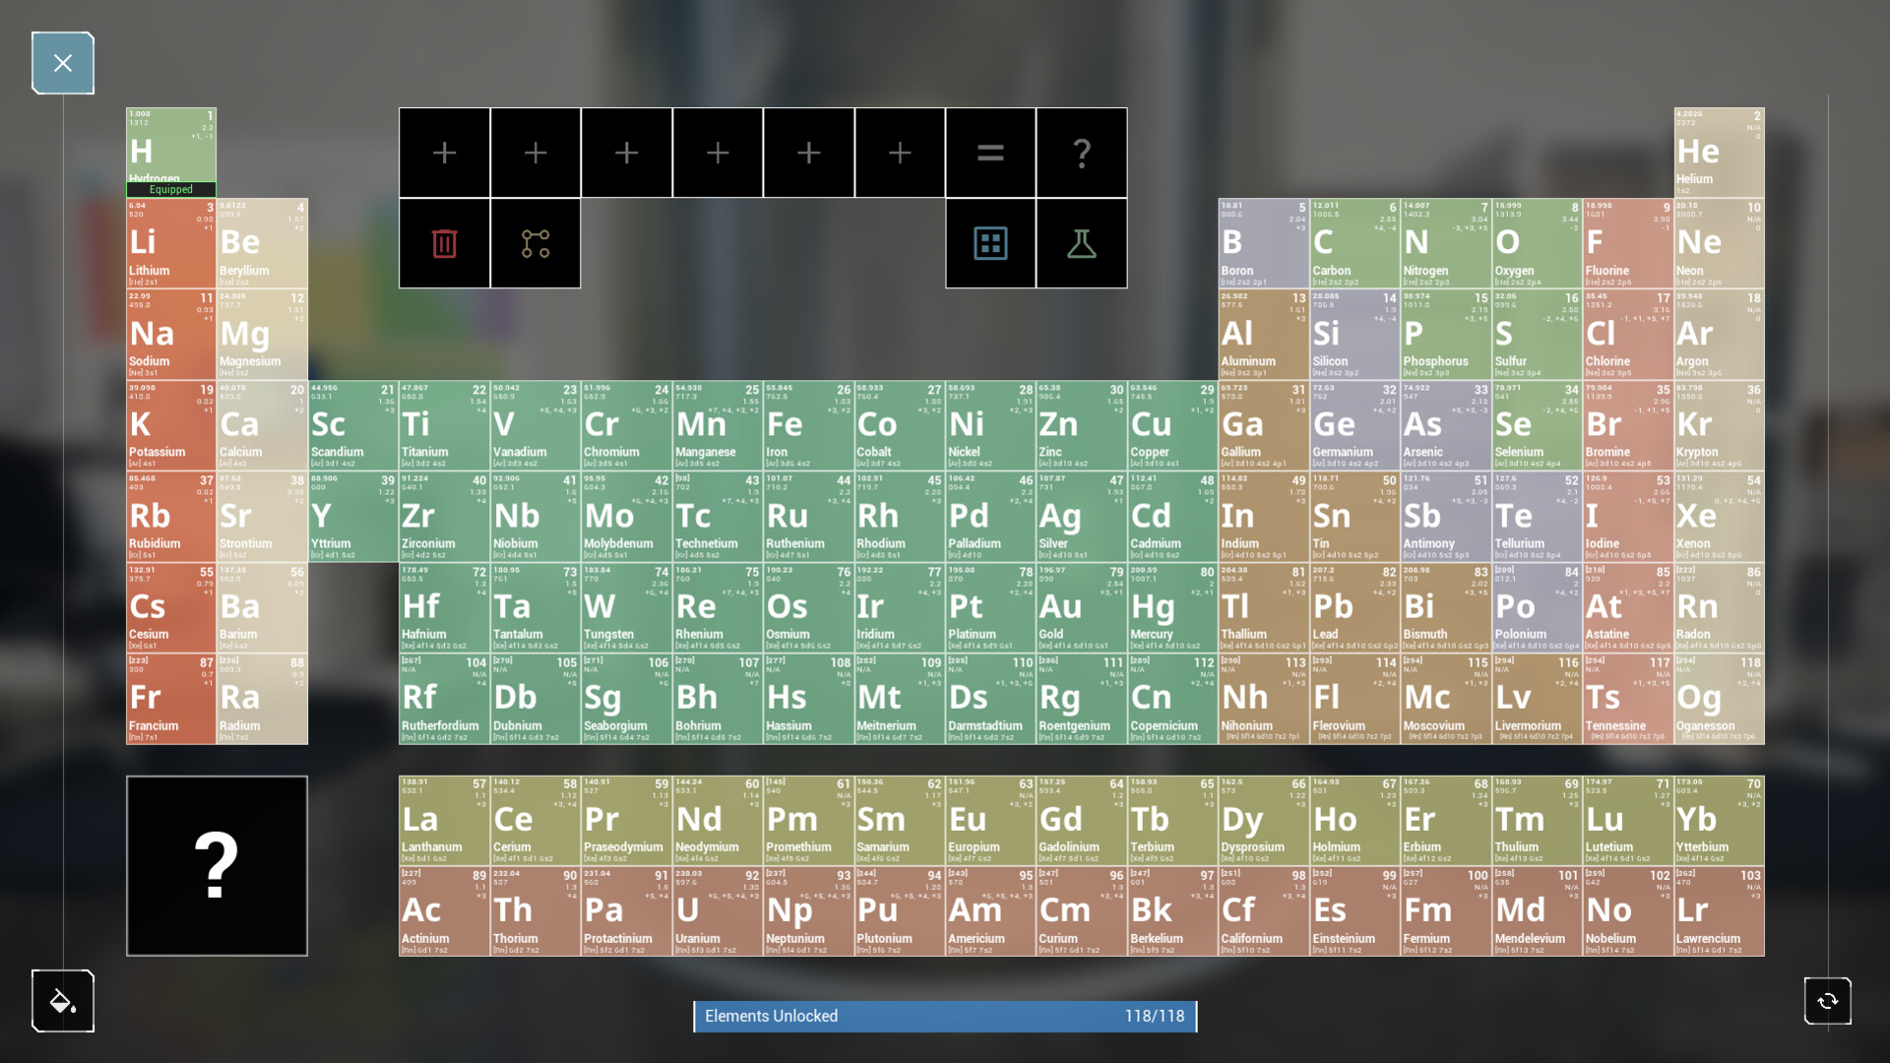Clear the equation with the trash icon
Screen dimensions: 1890x1063
pyautogui.click(x=444, y=242)
